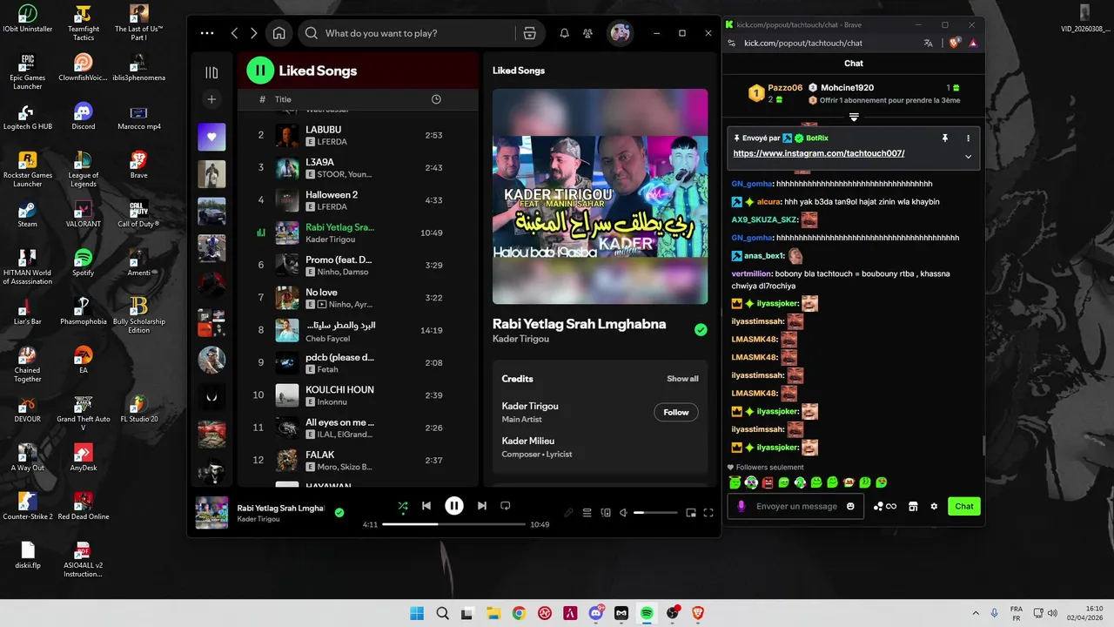
Task: Unpin the pinned chat message
Action: tap(945, 138)
